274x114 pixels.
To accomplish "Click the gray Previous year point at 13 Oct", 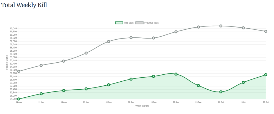I will tap(243, 28).
